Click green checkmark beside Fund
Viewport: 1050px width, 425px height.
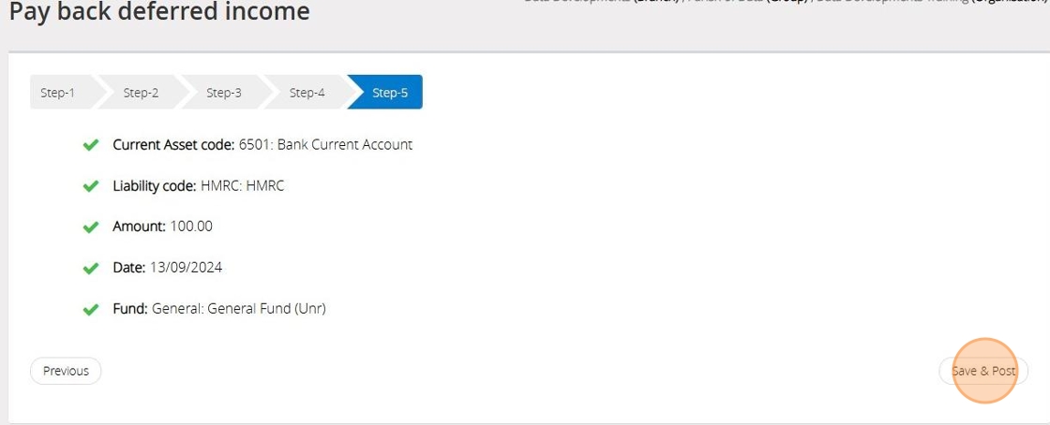(91, 309)
